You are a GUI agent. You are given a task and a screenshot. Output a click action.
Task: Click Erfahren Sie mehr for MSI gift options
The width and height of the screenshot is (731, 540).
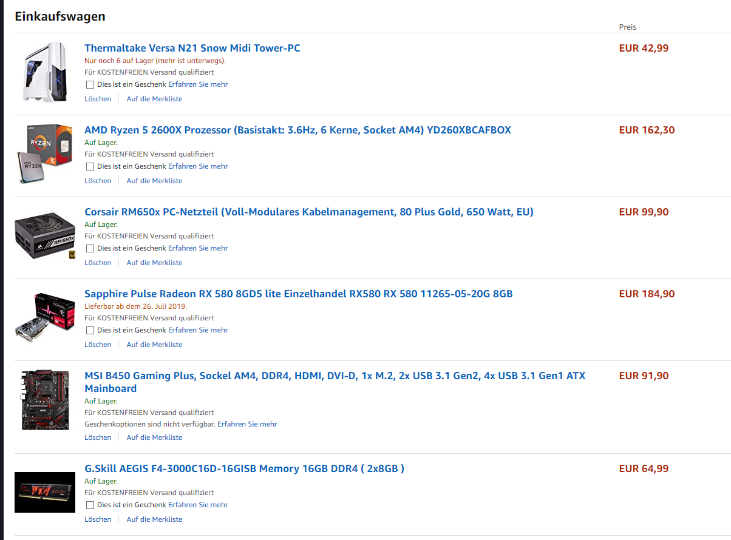(247, 424)
